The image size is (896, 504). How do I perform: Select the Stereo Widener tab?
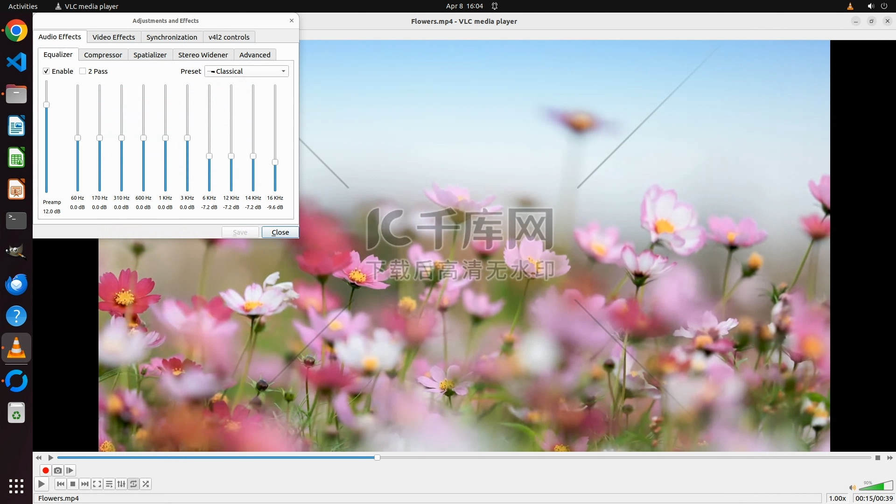(203, 55)
